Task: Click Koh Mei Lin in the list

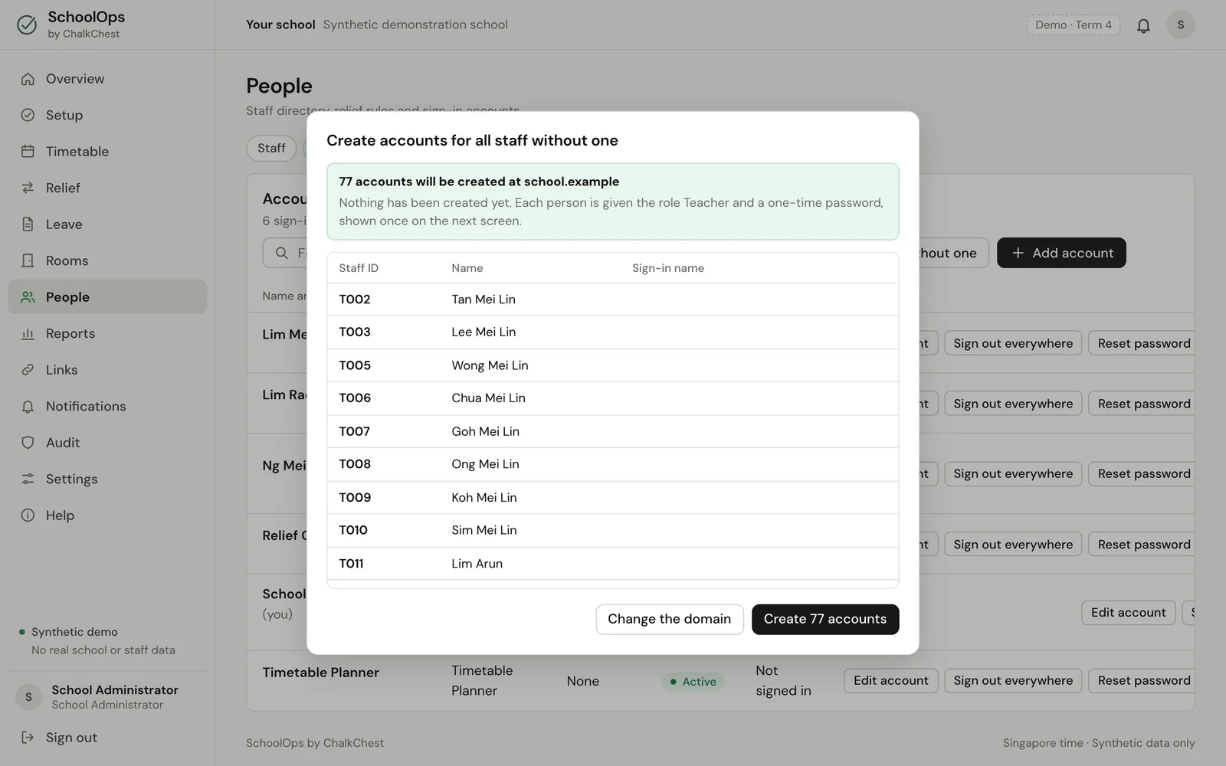Action: tap(484, 498)
